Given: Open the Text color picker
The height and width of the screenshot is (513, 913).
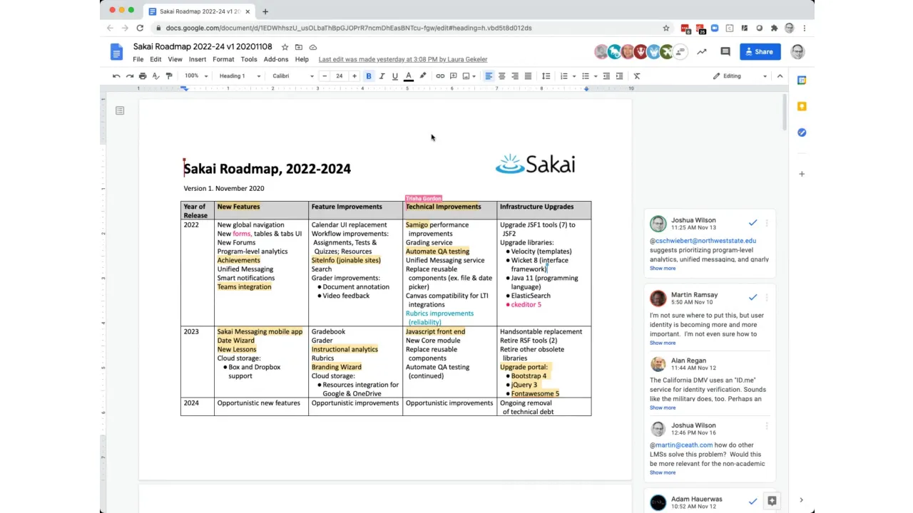Looking at the screenshot, I should click(x=409, y=76).
